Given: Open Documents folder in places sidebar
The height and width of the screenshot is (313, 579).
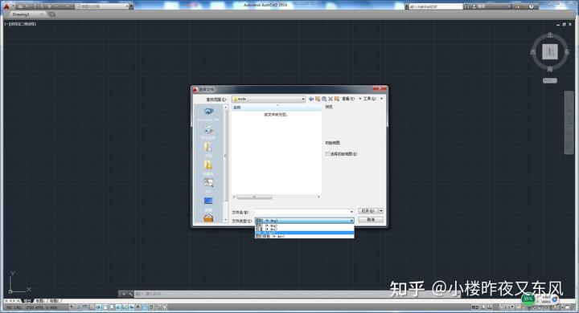Looking at the screenshot, I should pyautogui.click(x=208, y=150).
